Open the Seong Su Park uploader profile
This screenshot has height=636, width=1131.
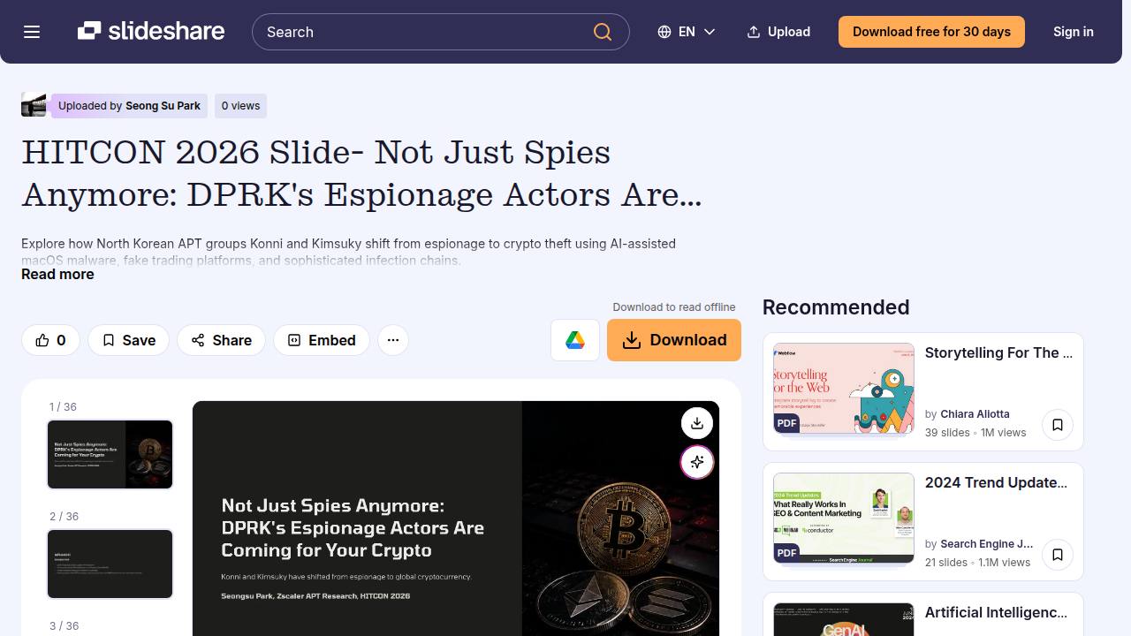point(163,106)
